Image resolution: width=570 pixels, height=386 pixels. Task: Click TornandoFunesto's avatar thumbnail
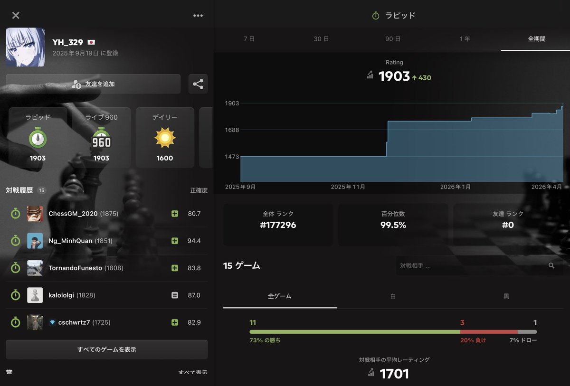tap(35, 268)
